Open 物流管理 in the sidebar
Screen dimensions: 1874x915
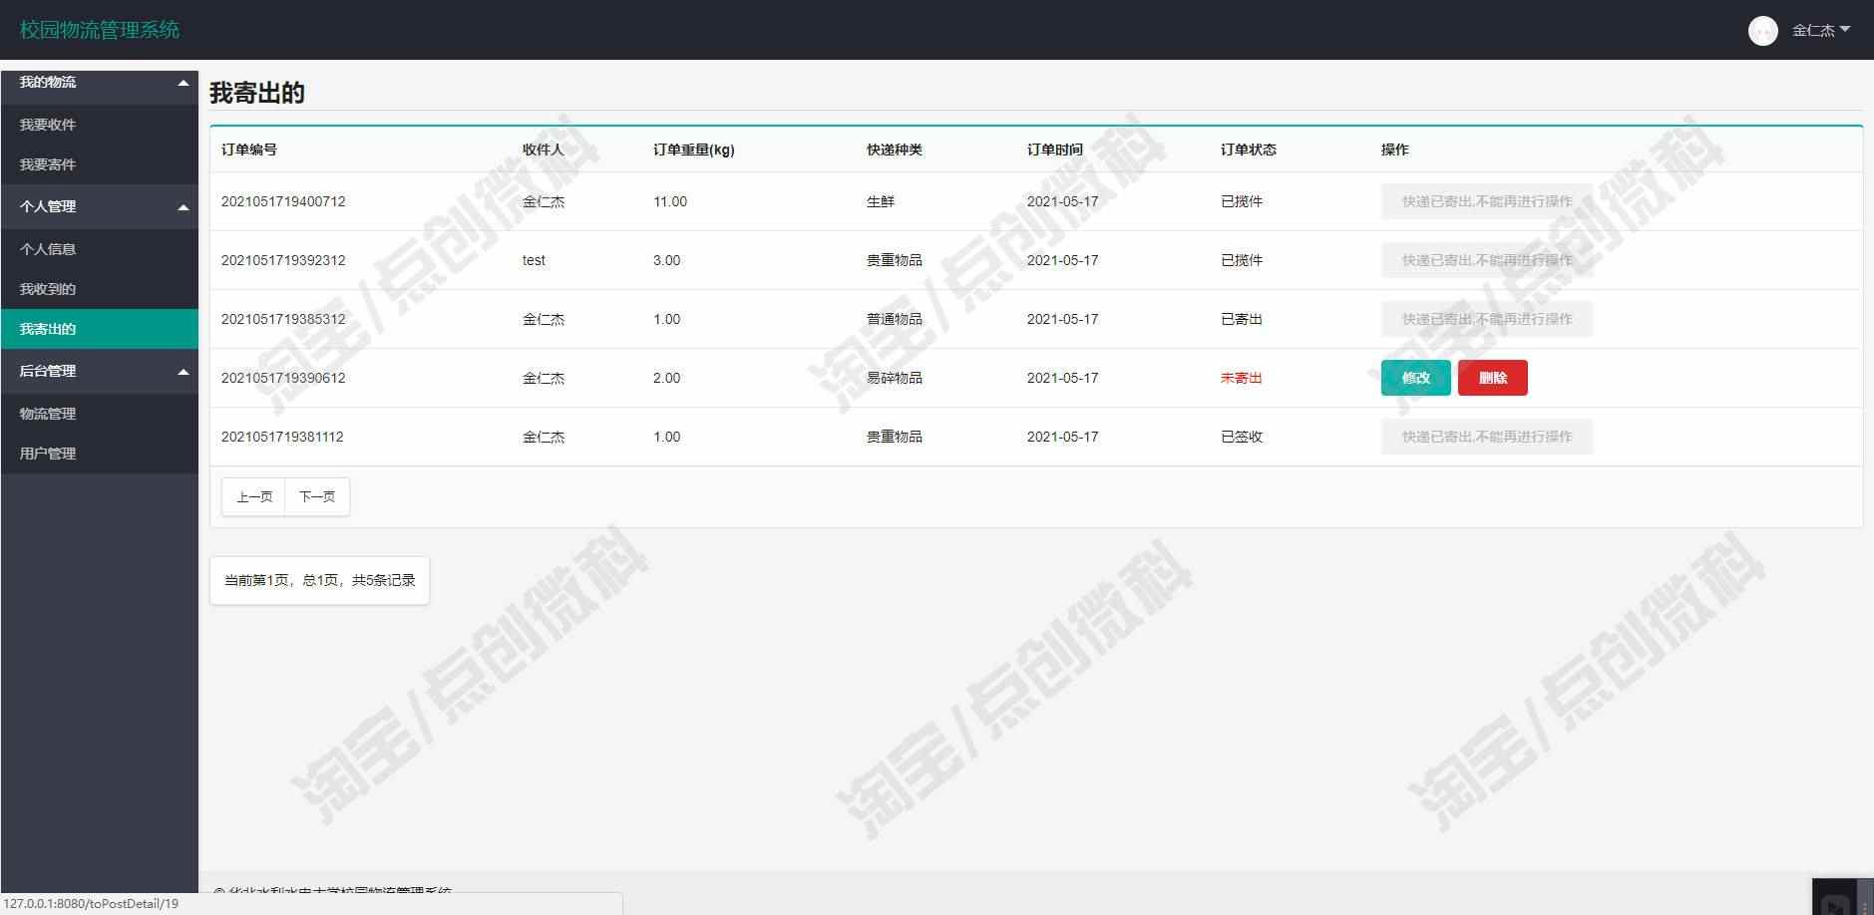click(x=100, y=414)
